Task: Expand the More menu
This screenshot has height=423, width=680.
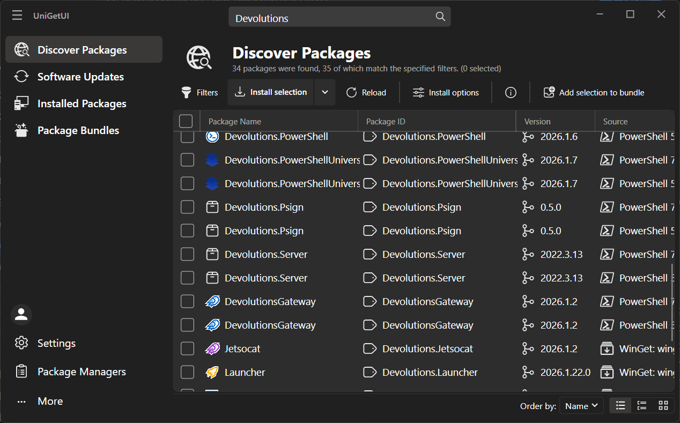Action: 84,401
